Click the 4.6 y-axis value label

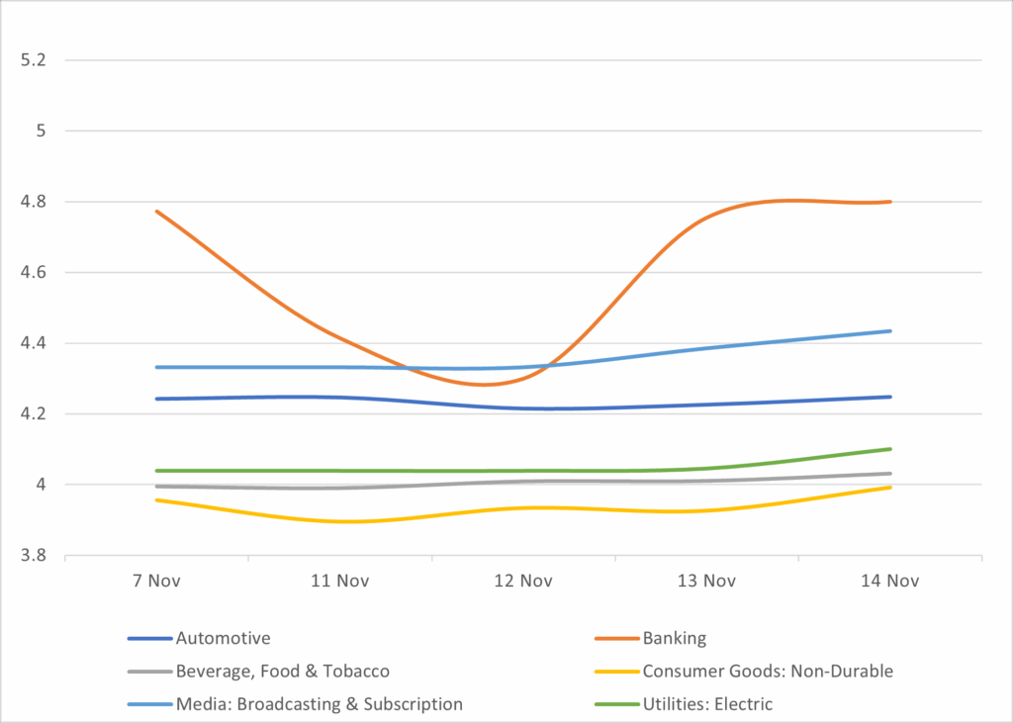(34, 273)
